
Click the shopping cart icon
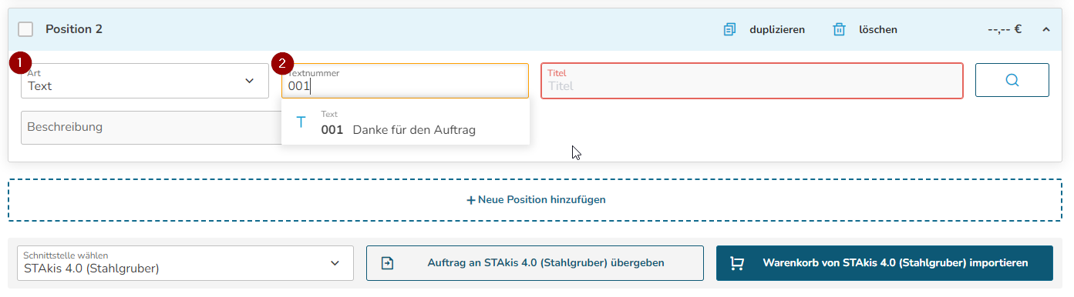(x=736, y=263)
